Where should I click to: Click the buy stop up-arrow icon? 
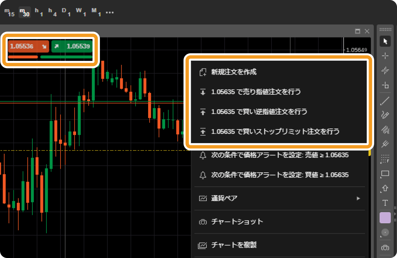point(203,112)
